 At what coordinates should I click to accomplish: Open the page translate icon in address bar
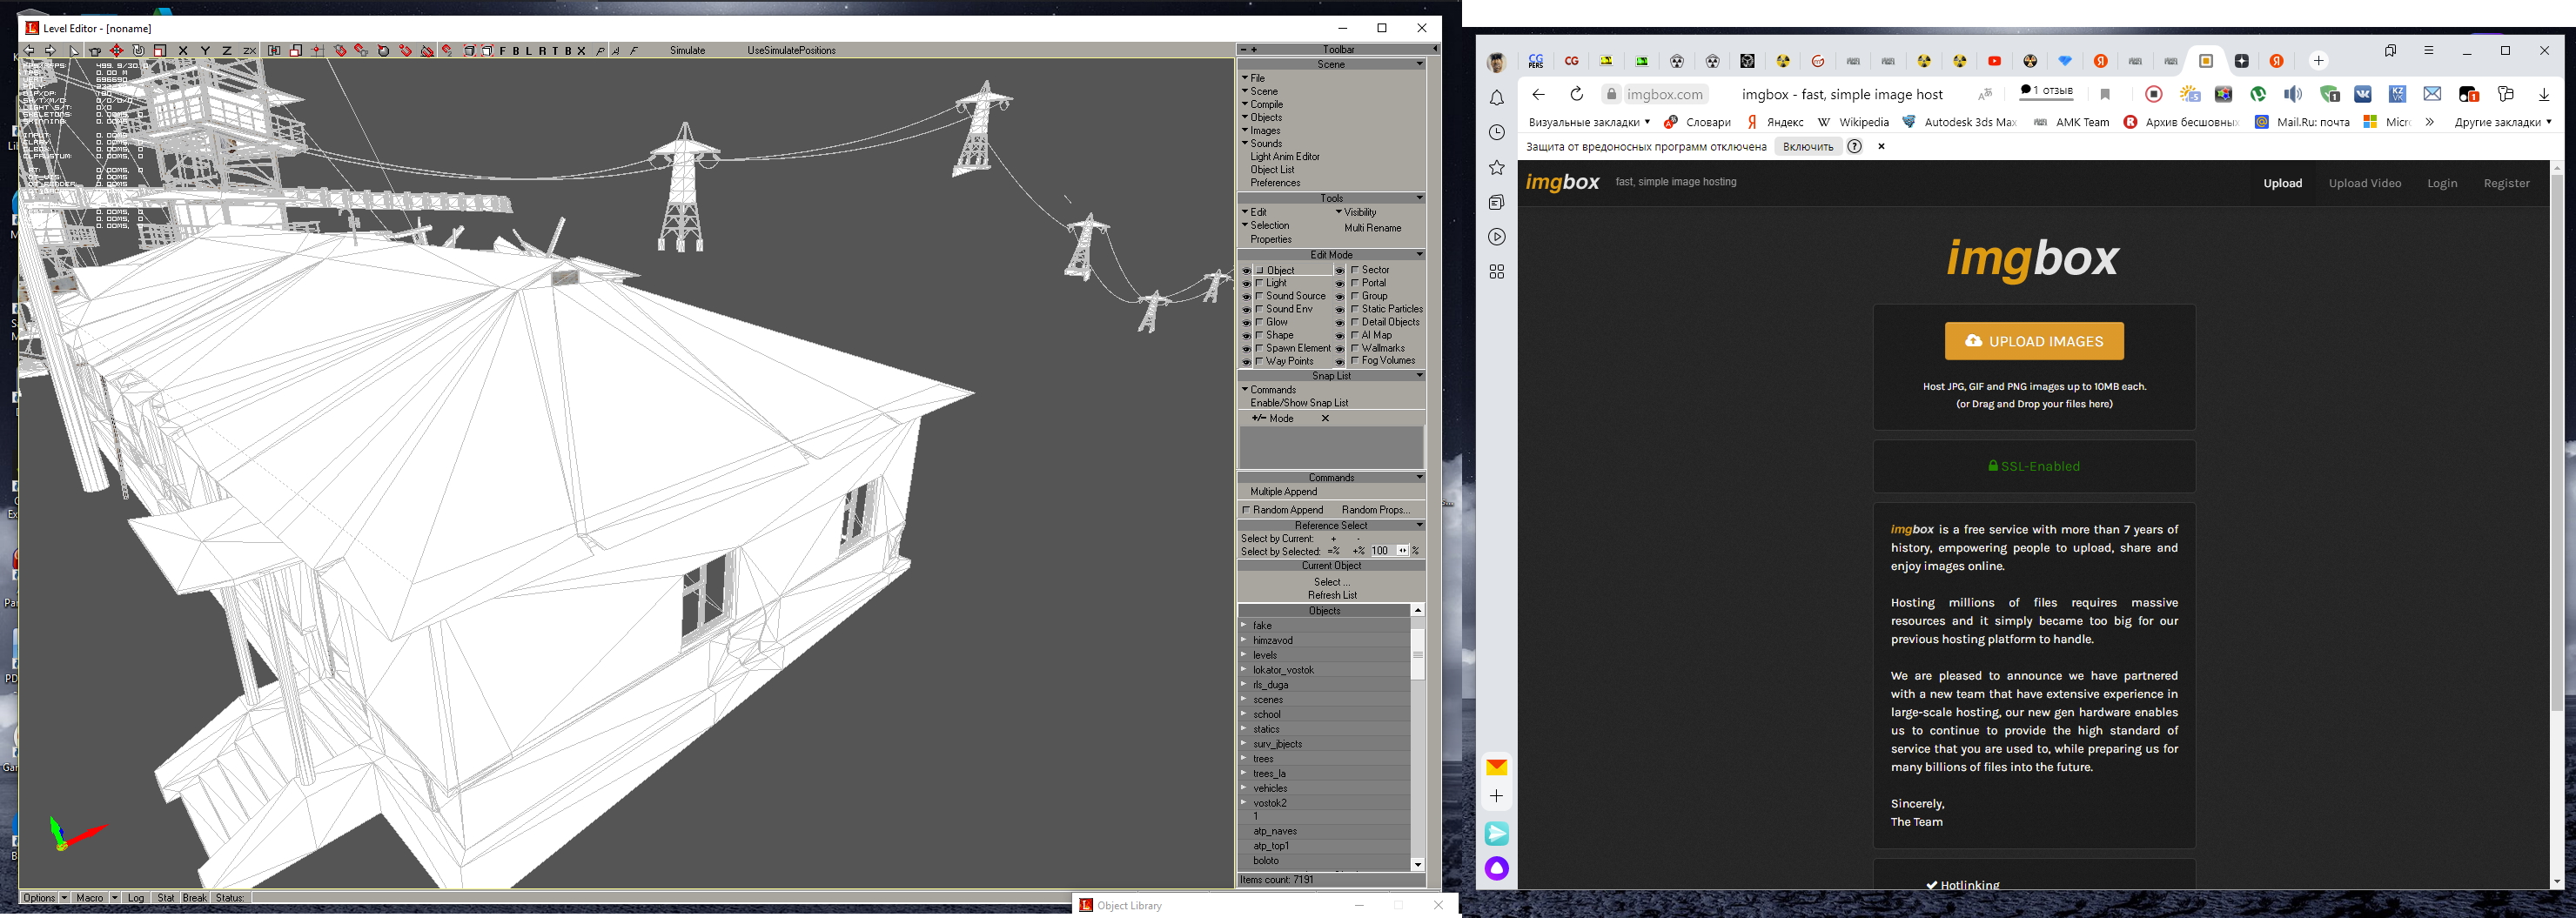1985,94
